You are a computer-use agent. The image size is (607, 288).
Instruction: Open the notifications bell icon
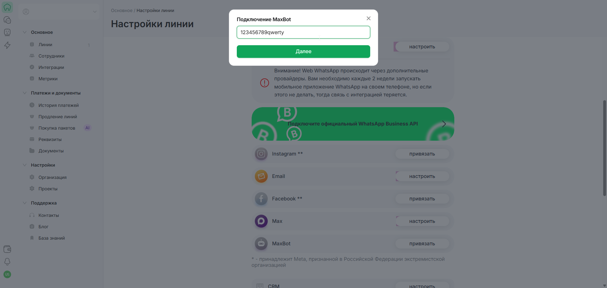point(7,262)
